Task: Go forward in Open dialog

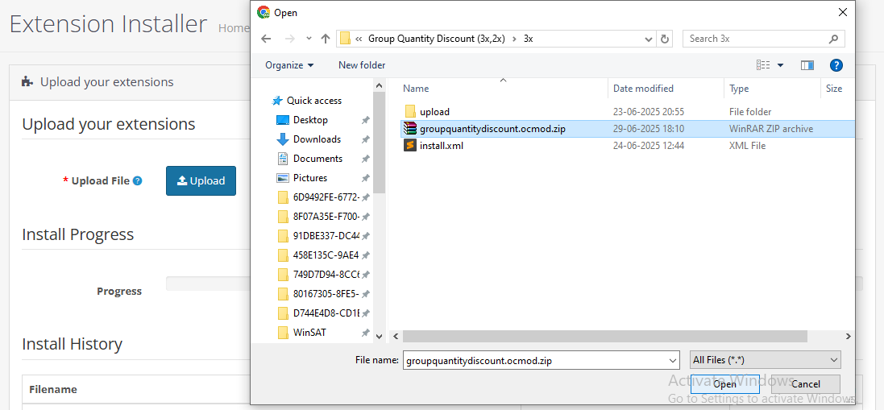Action: pyautogui.click(x=290, y=39)
